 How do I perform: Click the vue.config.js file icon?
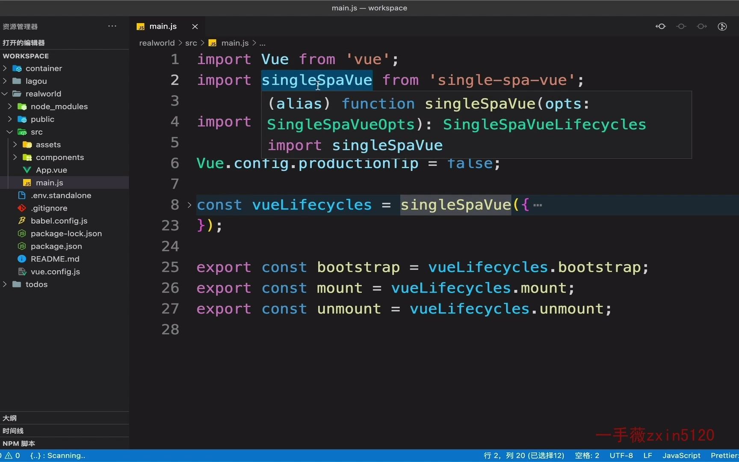22,272
